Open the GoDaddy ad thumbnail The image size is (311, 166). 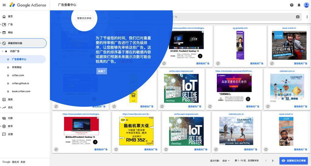click(240, 45)
